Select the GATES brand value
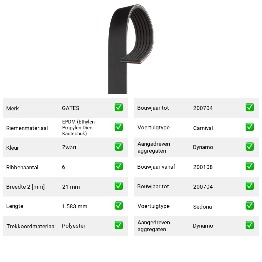 tap(70, 108)
